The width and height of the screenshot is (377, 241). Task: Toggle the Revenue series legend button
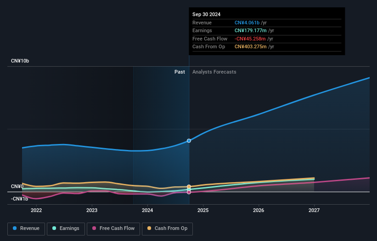26,228
